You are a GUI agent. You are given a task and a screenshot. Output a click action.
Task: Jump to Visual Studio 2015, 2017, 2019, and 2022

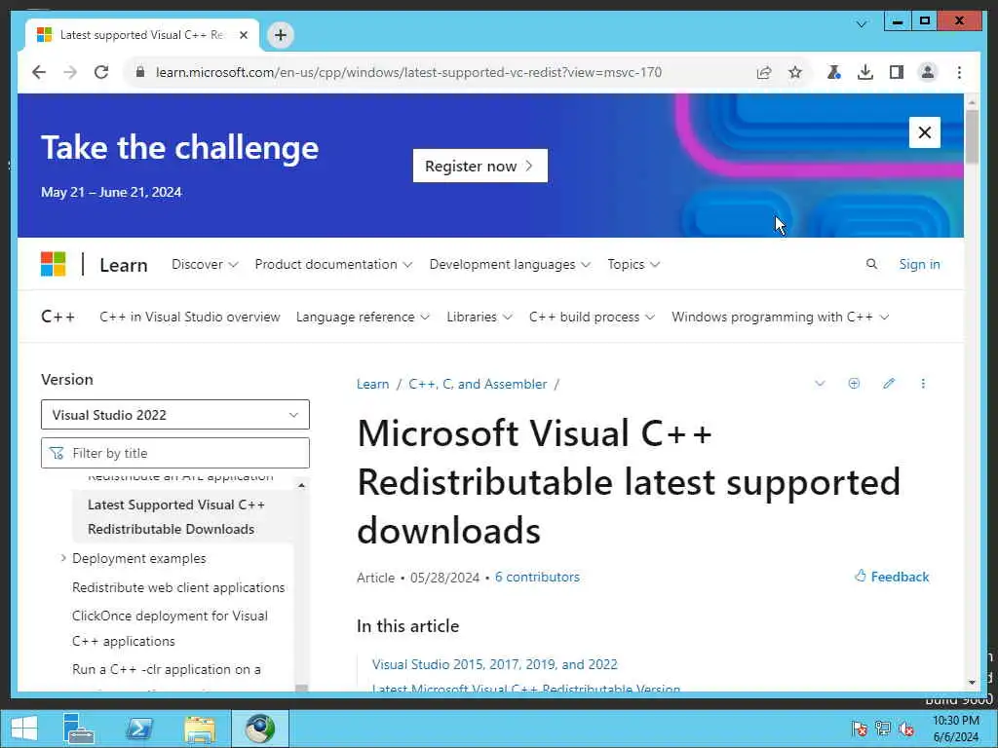[x=494, y=664]
